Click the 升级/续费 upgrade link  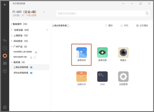(x=31, y=15)
